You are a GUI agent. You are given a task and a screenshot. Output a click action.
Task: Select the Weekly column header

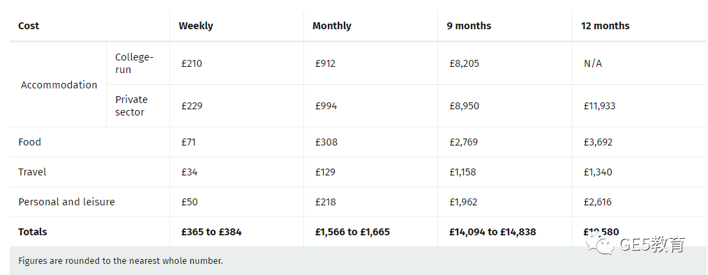(195, 26)
